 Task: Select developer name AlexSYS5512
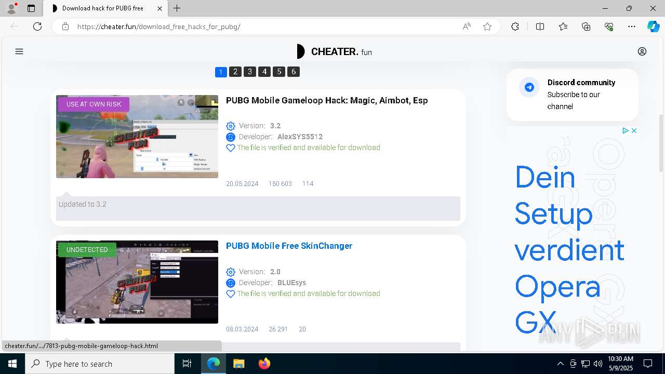coord(300,137)
